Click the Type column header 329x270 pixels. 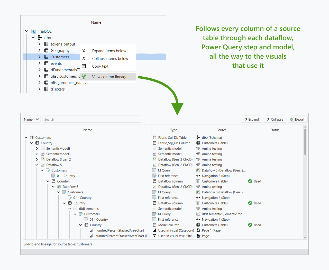(173, 130)
